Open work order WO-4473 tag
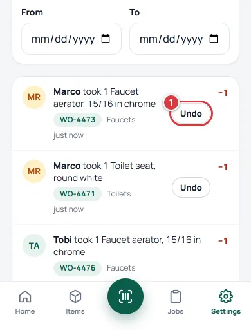 point(77,120)
